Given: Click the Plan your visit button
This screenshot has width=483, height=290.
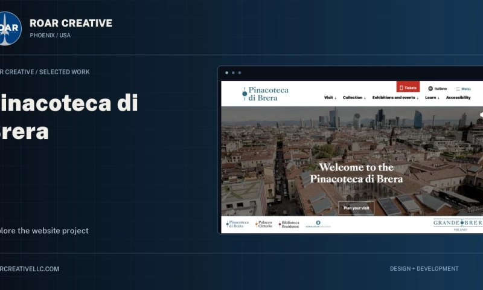Looking at the screenshot, I should (x=356, y=208).
